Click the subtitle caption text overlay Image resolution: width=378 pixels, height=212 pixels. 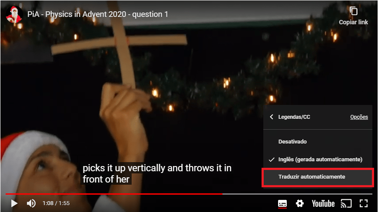(157, 173)
